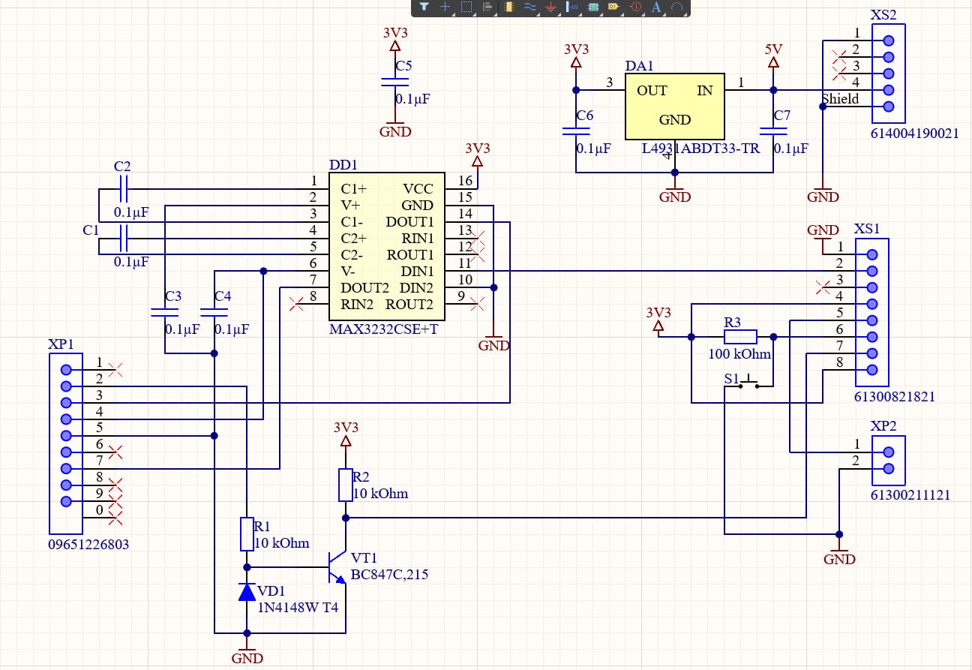Click the DA1 voltage regulator block
Screen dimensions: 972x670
[x=674, y=106]
